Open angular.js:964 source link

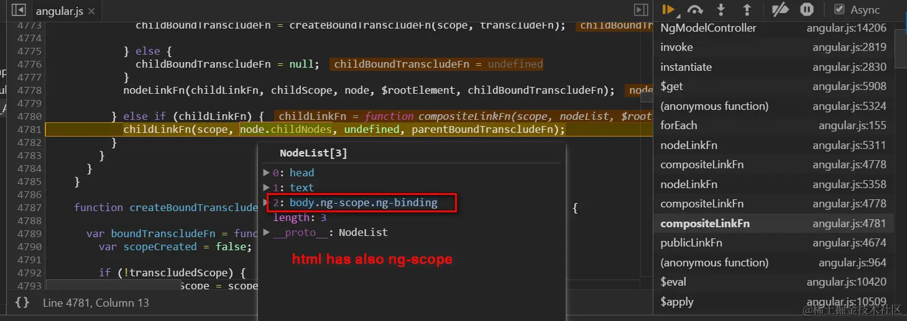tap(852, 263)
